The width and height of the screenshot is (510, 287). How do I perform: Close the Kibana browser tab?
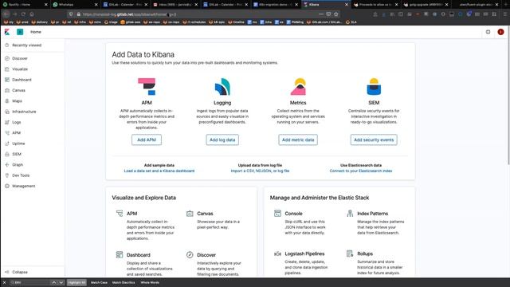pyautogui.click(x=347, y=5)
